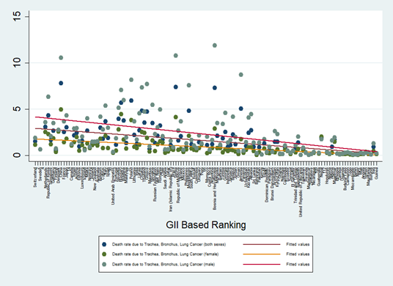The width and height of the screenshot is (393, 286).
Task: Click 'Fitted values' next to the maroon line
Action: (x=298, y=244)
